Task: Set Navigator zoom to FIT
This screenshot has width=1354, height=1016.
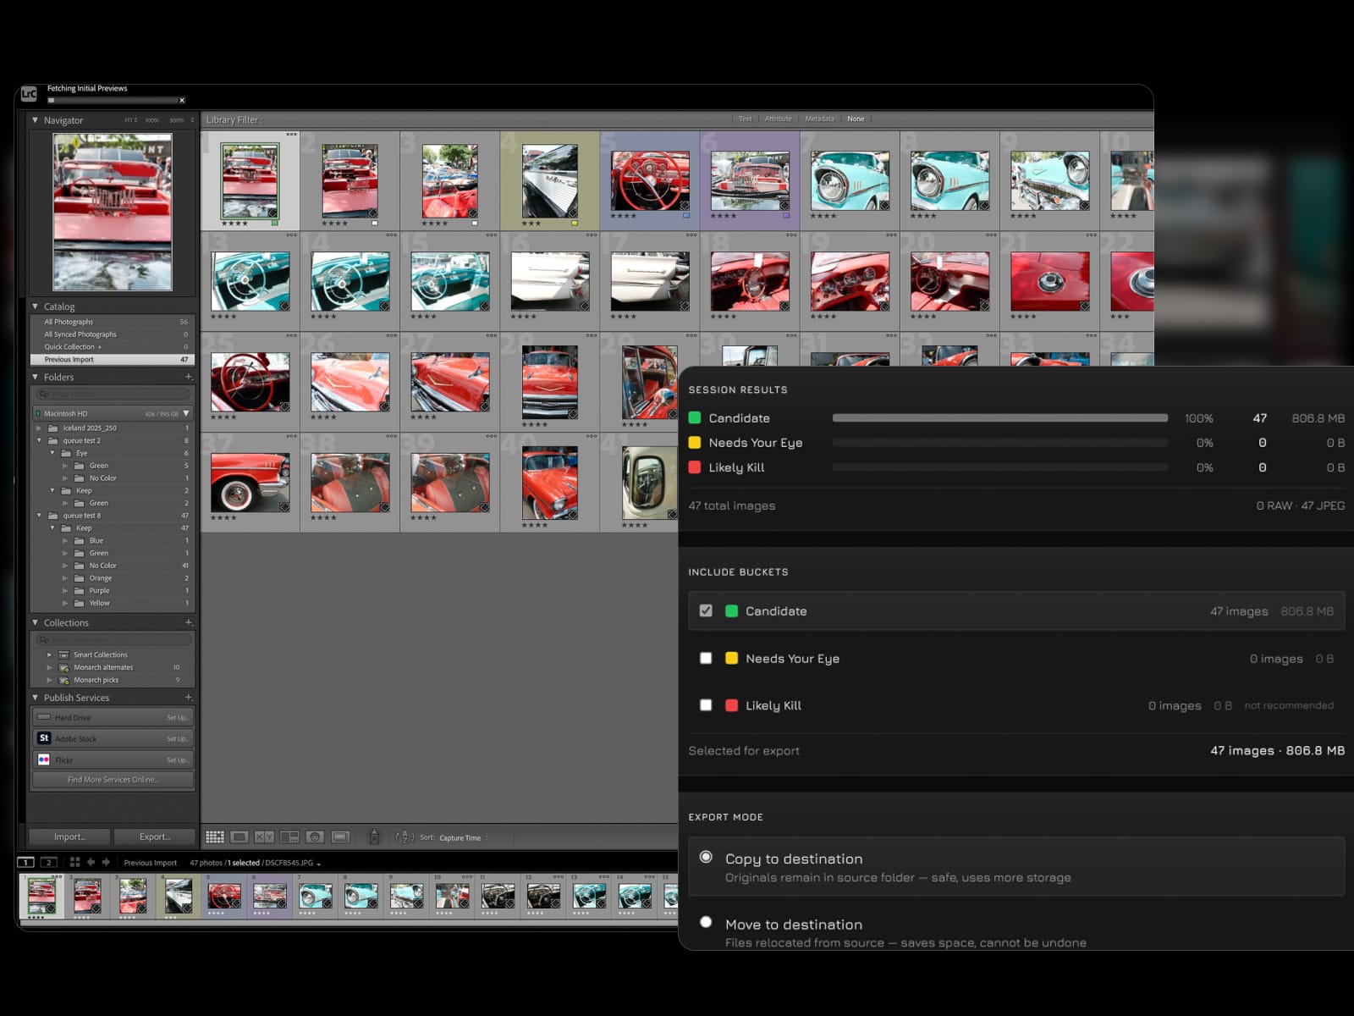Action: point(130,120)
